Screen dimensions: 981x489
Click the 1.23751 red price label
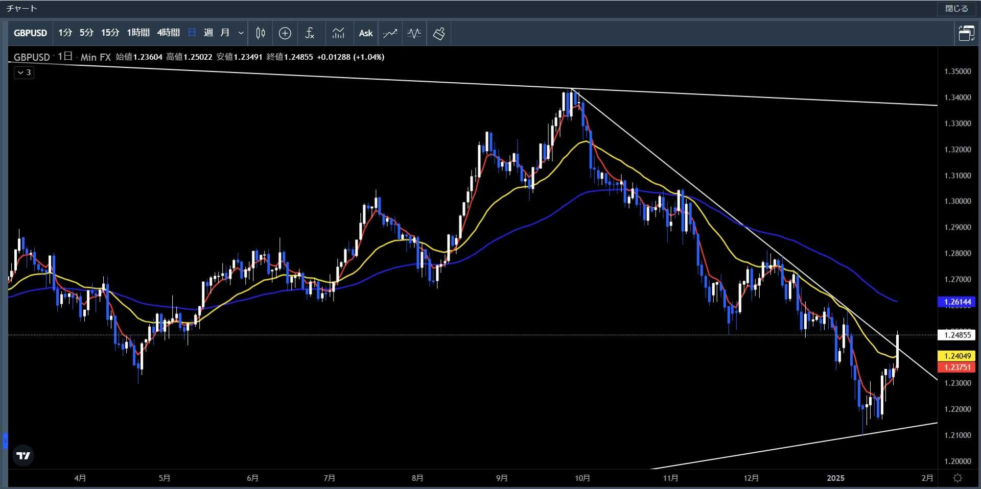click(x=957, y=367)
